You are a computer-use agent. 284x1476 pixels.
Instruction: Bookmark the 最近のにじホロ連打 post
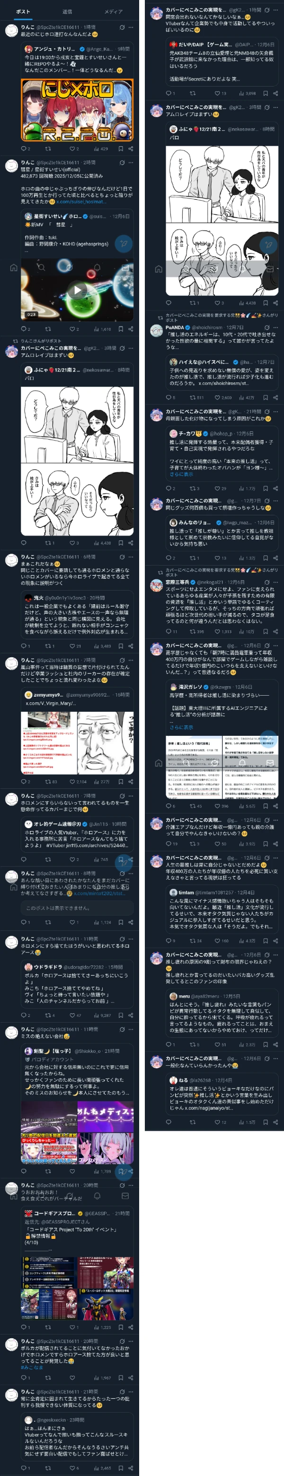point(121,149)
